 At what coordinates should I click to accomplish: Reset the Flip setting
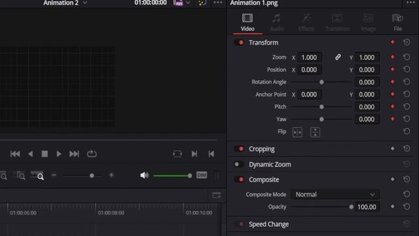click(407, 131)
